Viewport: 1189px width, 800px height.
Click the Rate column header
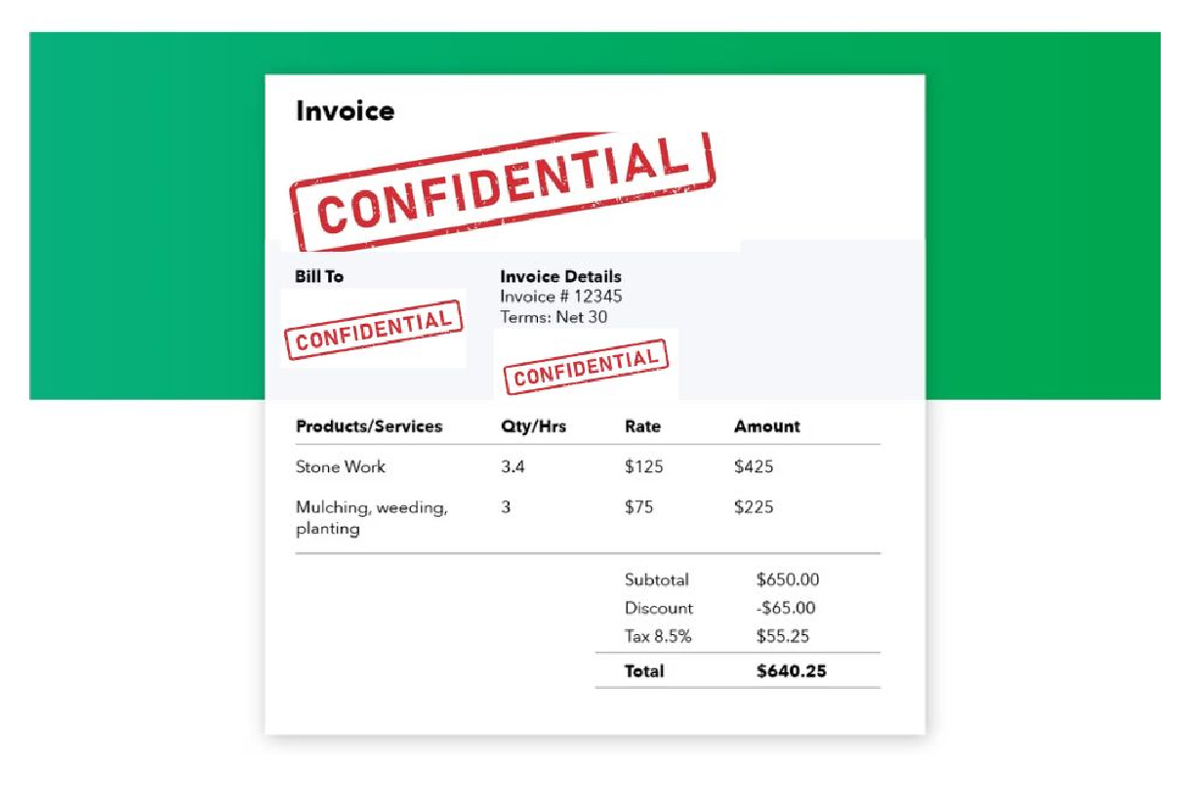pyautogui.click(x=642, y=426)
